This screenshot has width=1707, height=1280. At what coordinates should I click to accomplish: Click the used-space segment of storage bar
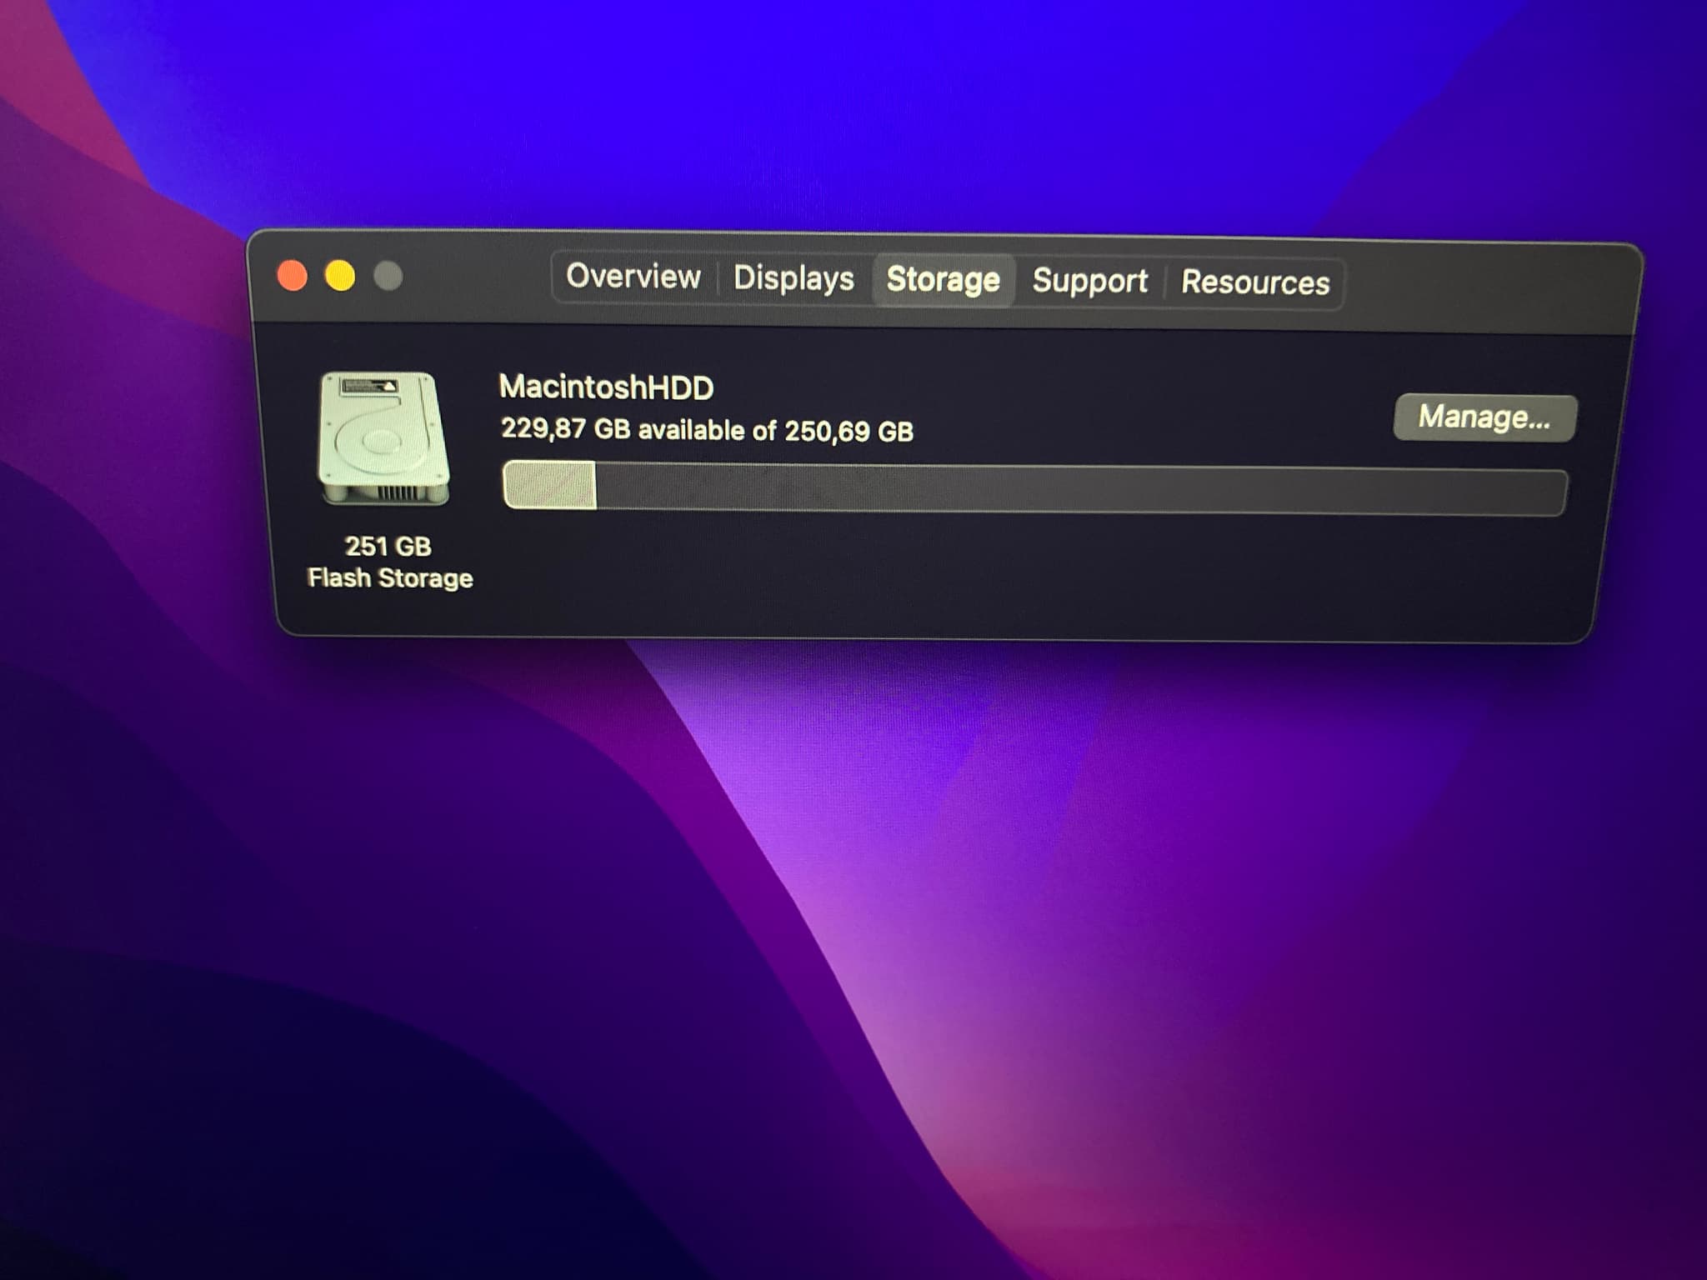click(x=549, y=485)
